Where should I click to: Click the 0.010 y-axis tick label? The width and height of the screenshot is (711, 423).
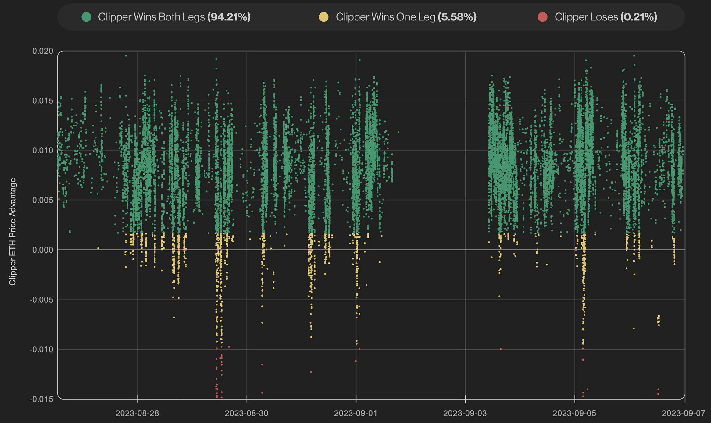43,150
